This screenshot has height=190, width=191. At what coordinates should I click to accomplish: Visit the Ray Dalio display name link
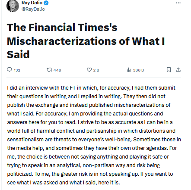(32, 3)
